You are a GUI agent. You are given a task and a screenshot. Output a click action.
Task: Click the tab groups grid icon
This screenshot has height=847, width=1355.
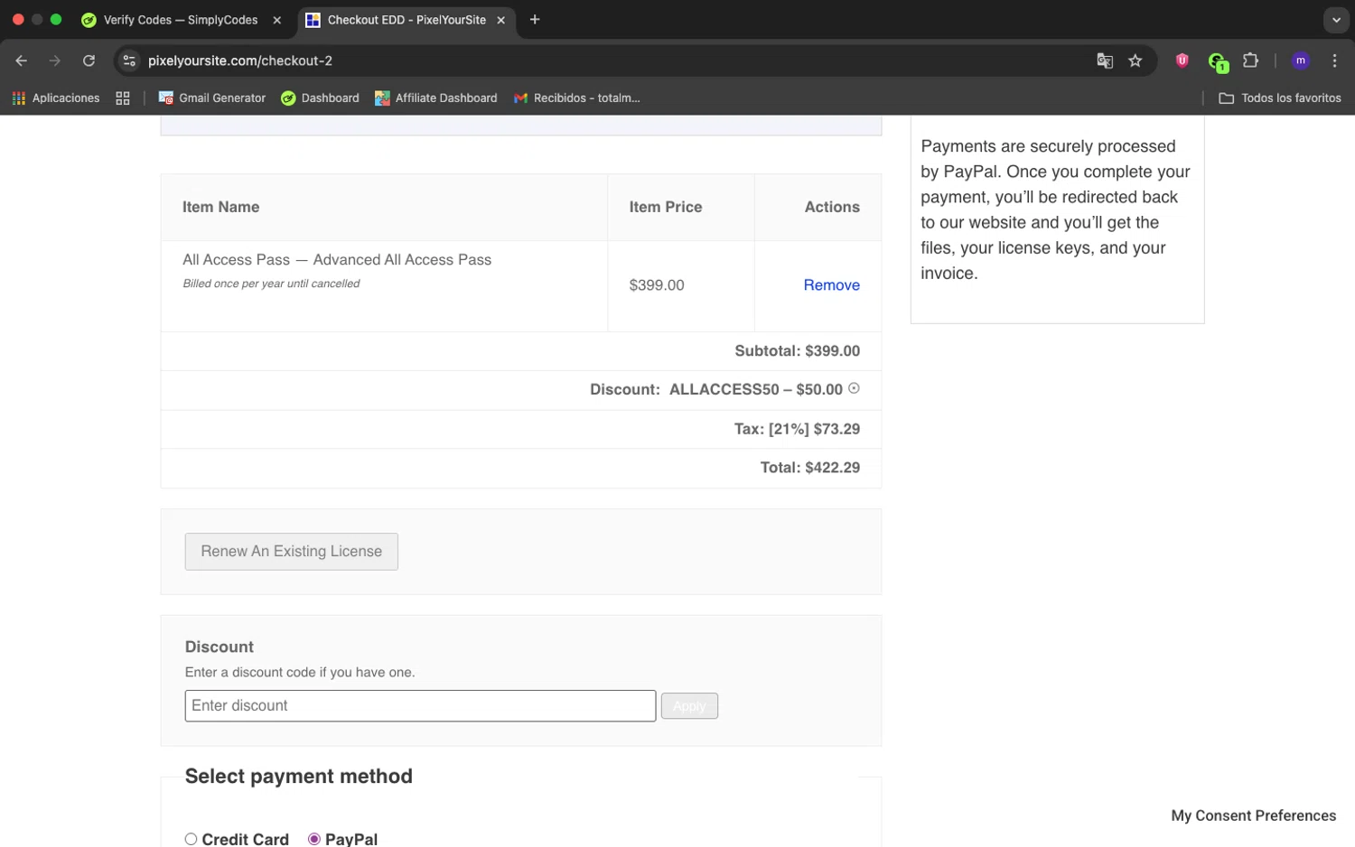[123, 98]
